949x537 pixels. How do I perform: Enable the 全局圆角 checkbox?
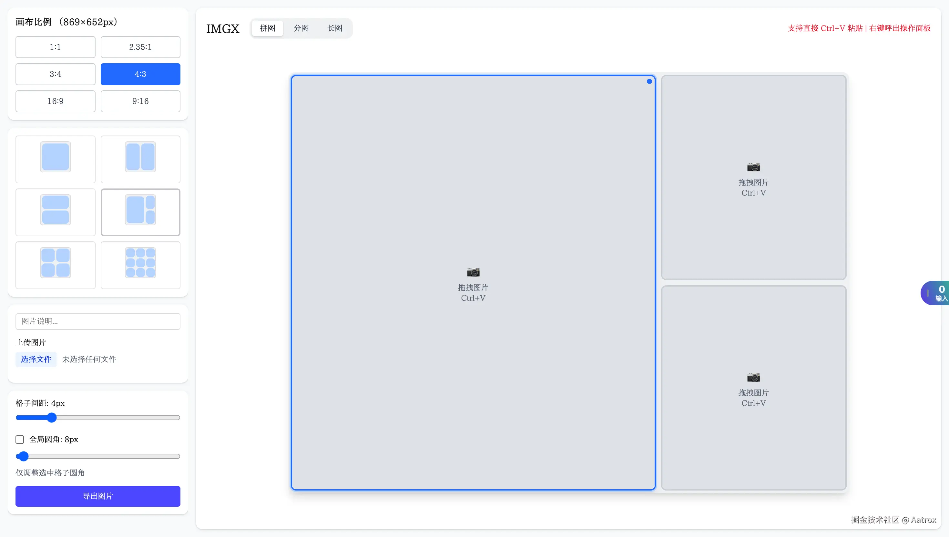click(20, 439)
